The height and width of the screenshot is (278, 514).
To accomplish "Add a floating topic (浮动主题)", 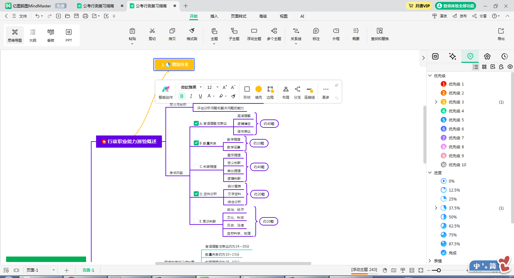I will [254, 34].
